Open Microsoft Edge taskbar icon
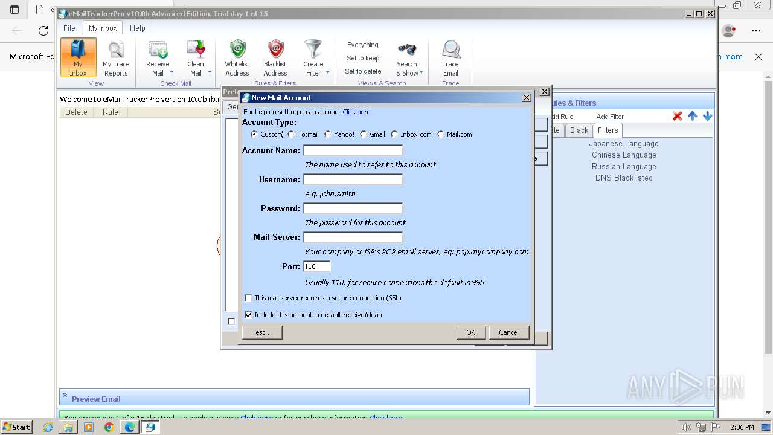The height and width of the screenshot is (435, 773). coord(129,427)
